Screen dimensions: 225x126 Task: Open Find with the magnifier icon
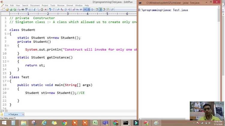pos(58,10)
